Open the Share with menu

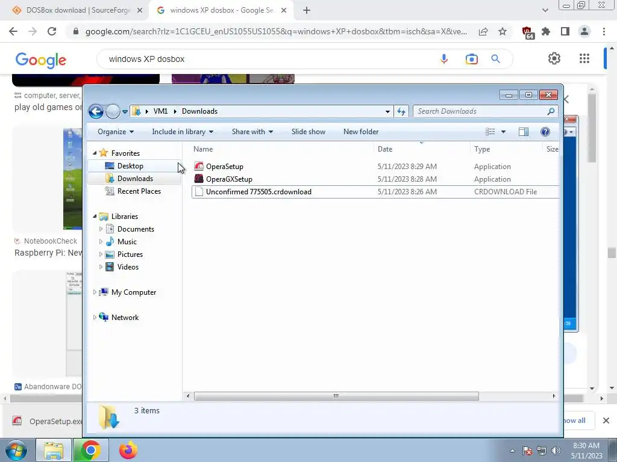pos(252,132)
